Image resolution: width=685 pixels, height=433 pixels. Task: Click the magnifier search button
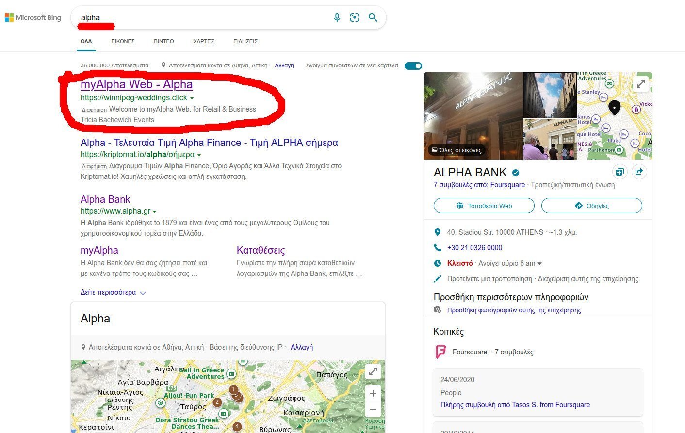click(x=373, y=17)
